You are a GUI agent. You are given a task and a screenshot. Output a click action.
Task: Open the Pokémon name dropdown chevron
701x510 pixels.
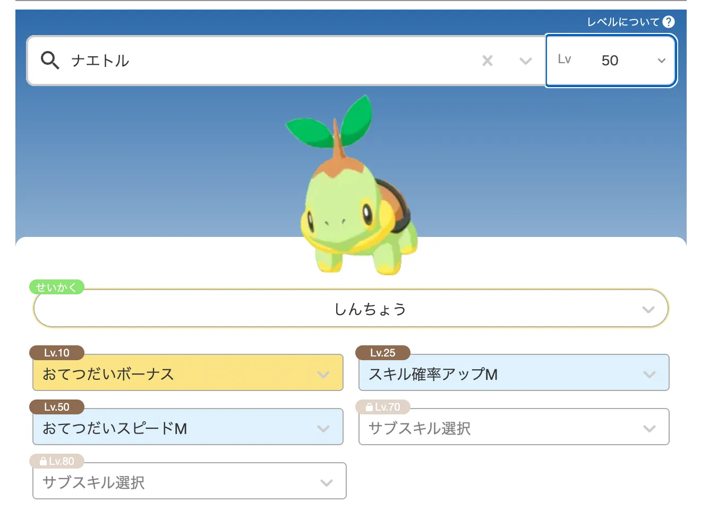[x=526, y=61]
